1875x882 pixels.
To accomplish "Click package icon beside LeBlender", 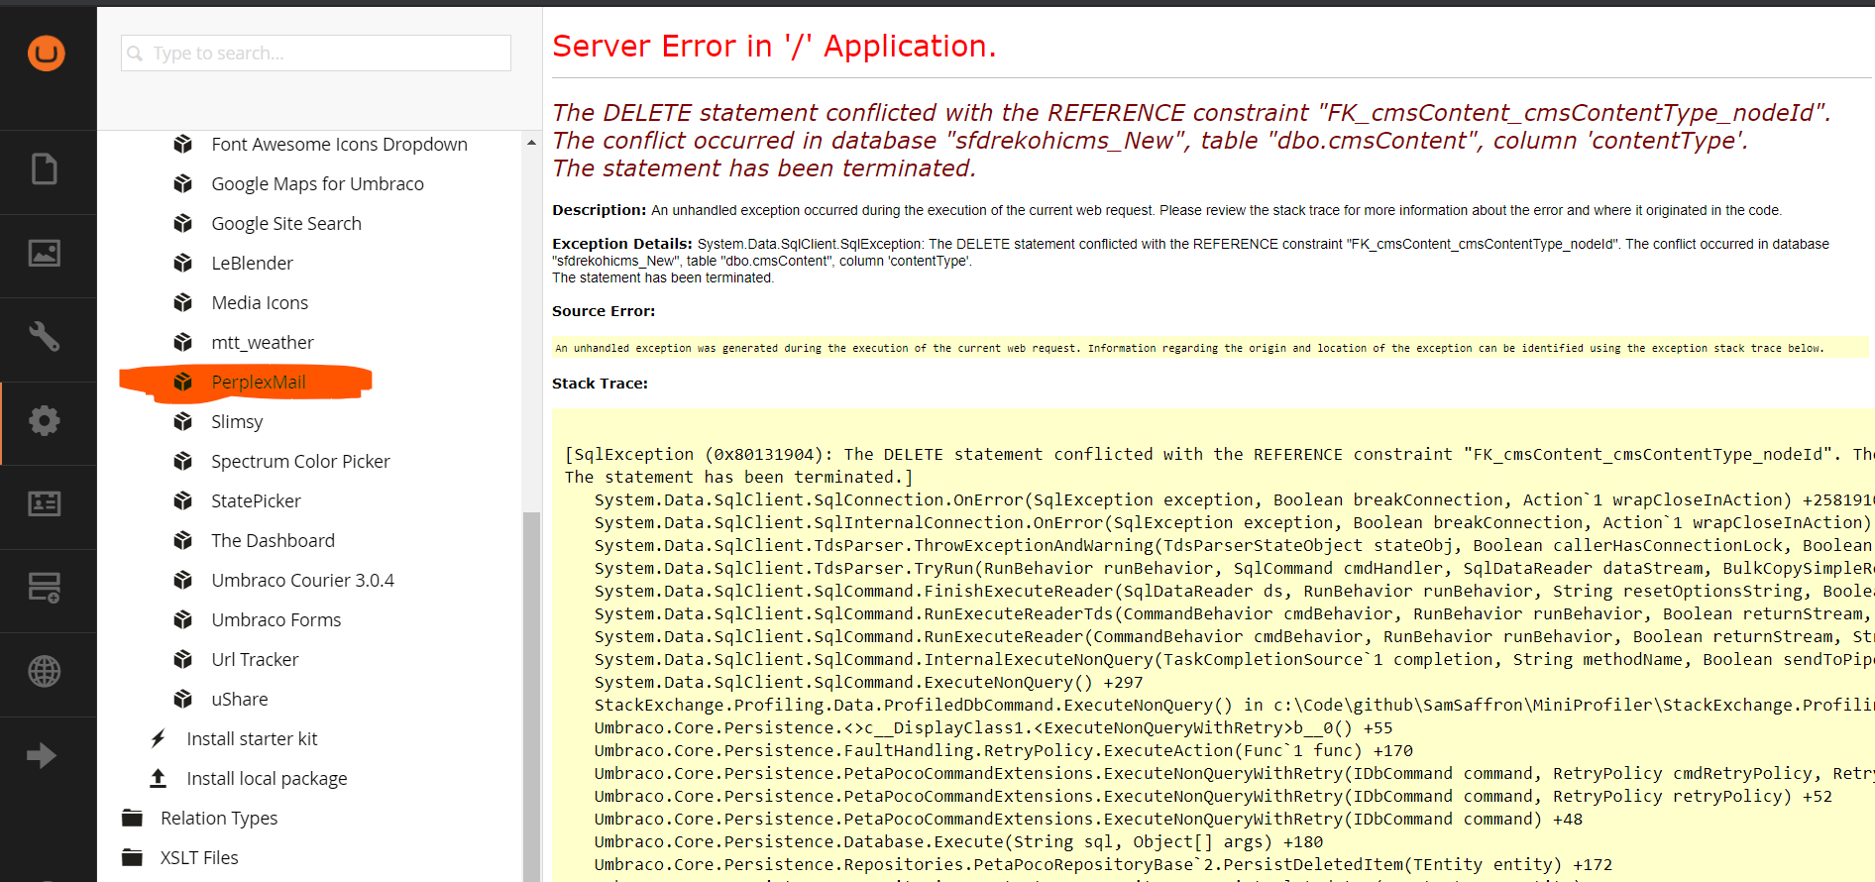I will coord(182,264).
